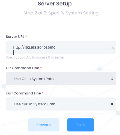Click the Git Command Line selector arrows icon

pyautogui.click(x=112, y=79)
